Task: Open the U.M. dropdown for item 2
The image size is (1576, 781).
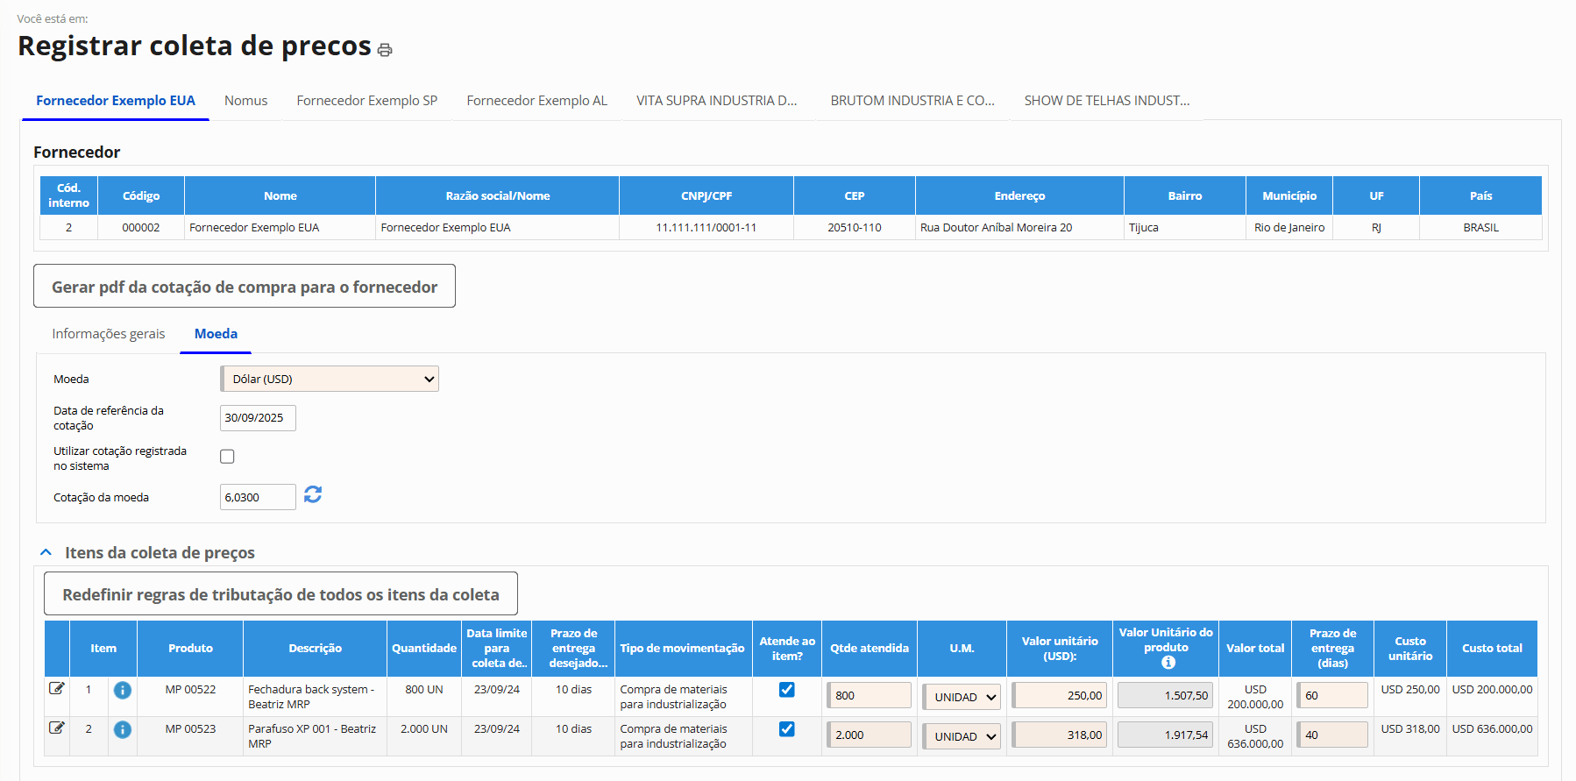Action: [x=962, y=736]
